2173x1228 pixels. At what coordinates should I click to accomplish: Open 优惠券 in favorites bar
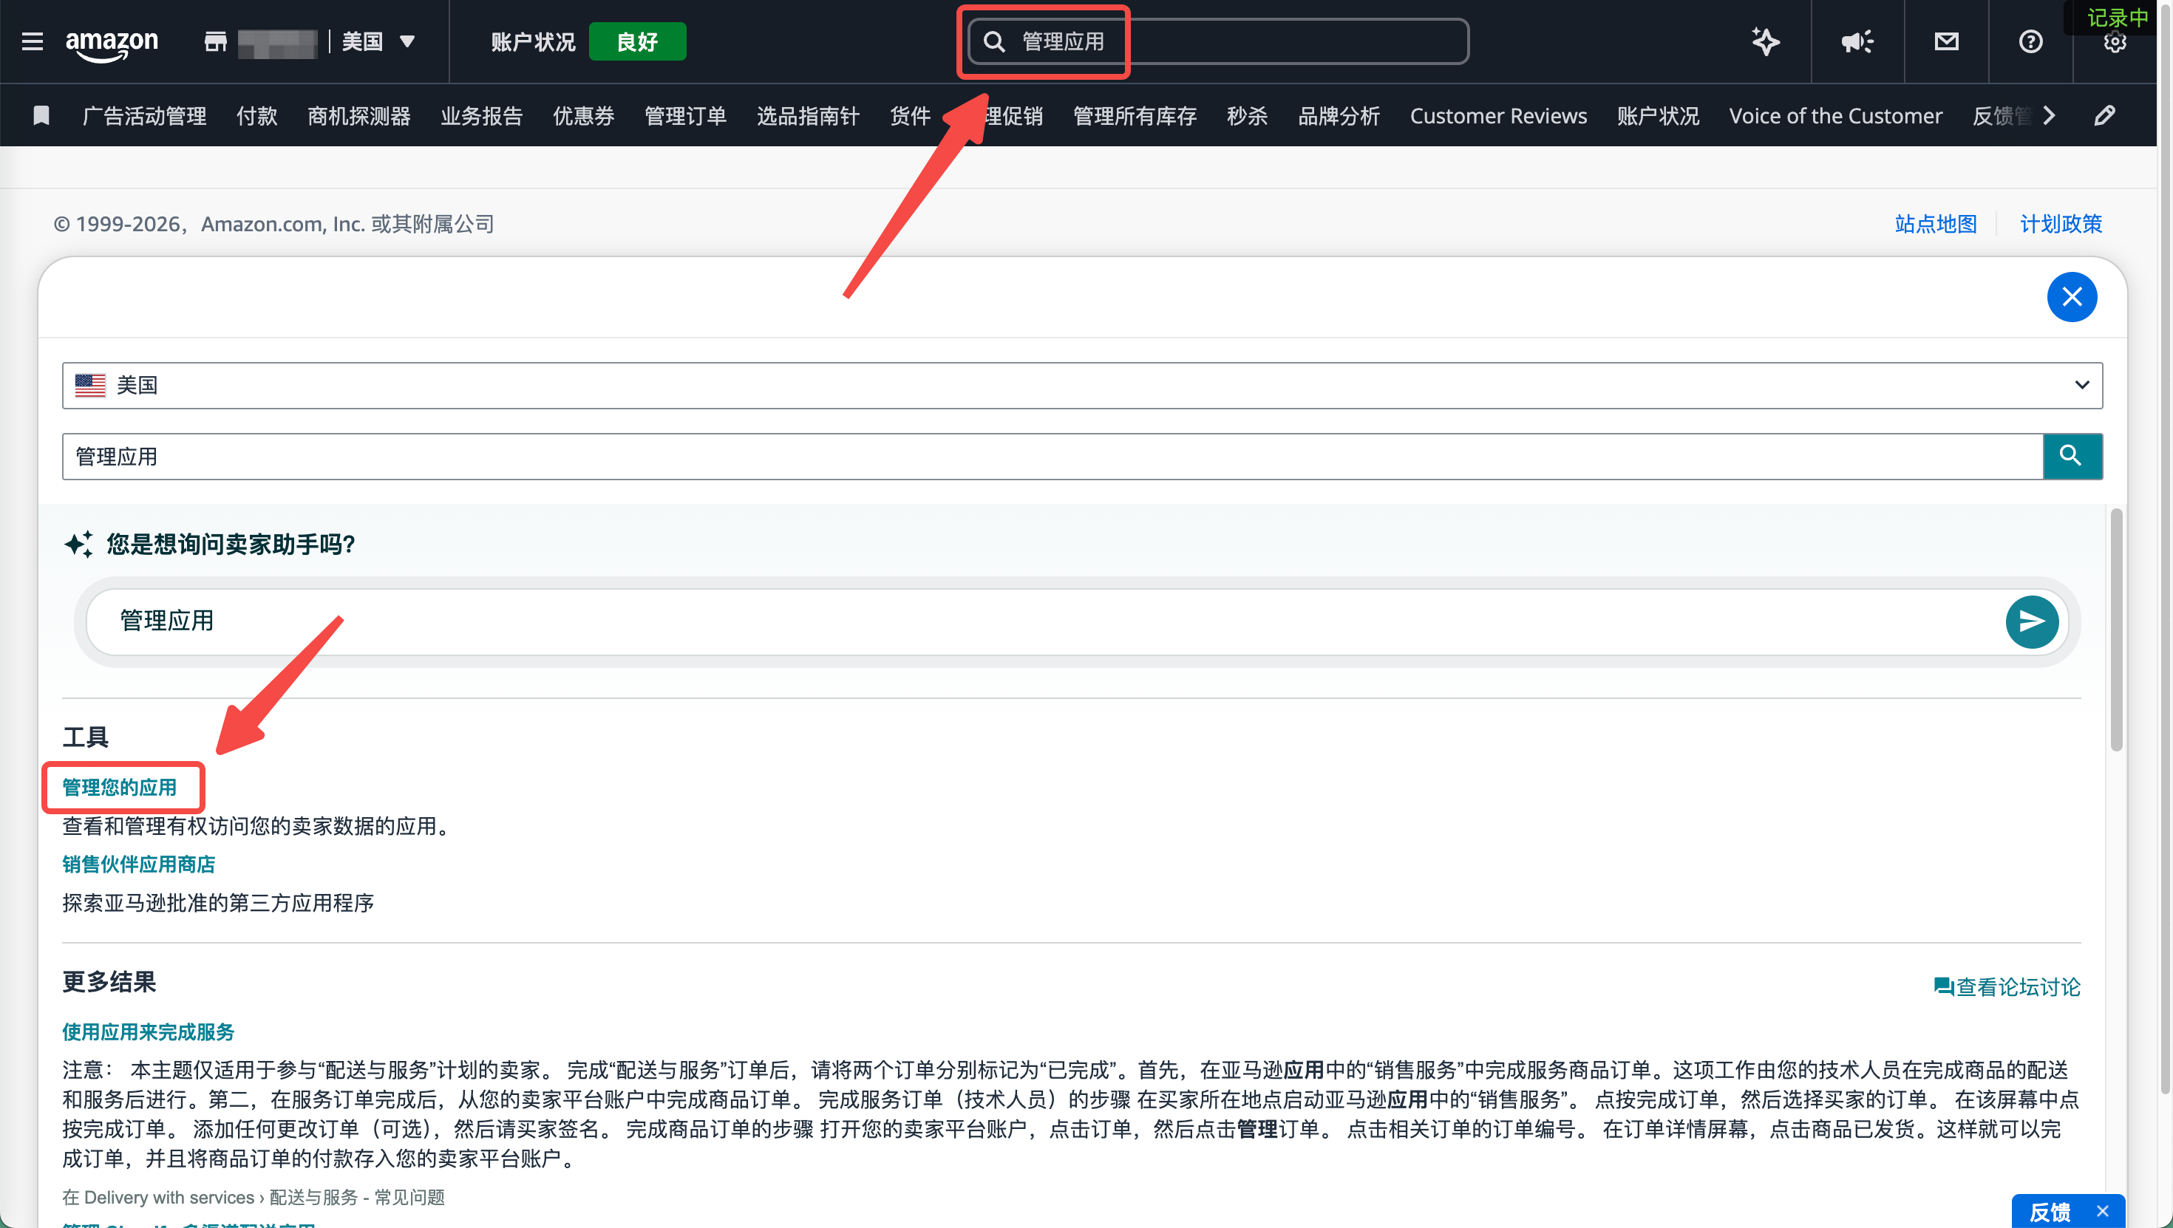[583, 117]
